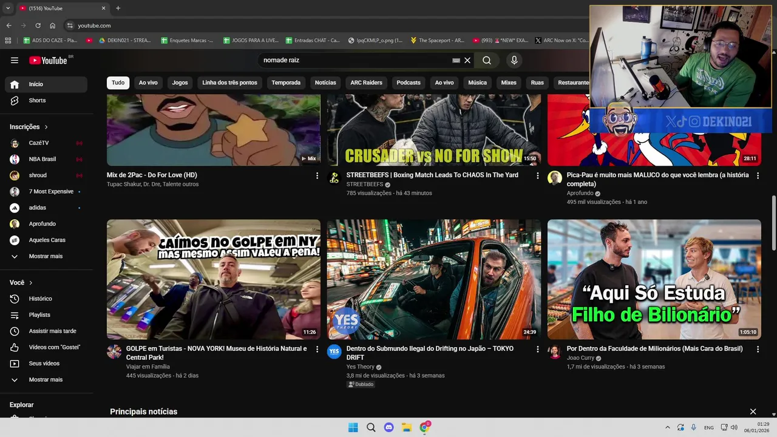Viewport: 777px width, 437px height.
Task: Expand Mostrar mais under Inscrições
Action: 46,256
